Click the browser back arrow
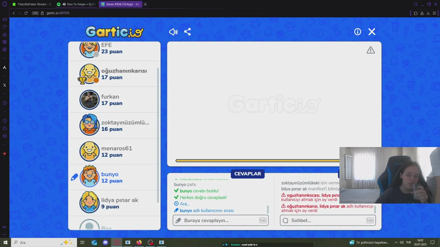The image size is (440, 247). coord(14,13)
